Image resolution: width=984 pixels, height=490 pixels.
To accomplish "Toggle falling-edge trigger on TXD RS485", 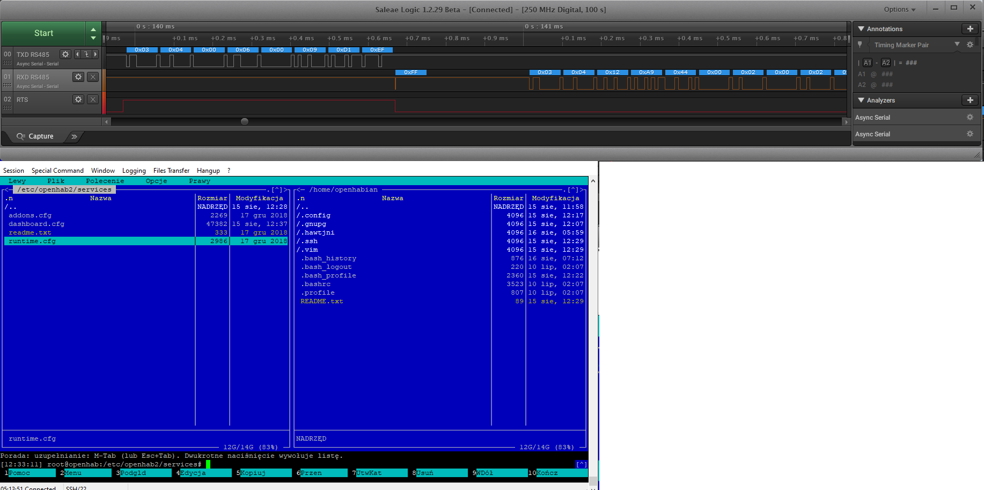I will coord(86,54).
